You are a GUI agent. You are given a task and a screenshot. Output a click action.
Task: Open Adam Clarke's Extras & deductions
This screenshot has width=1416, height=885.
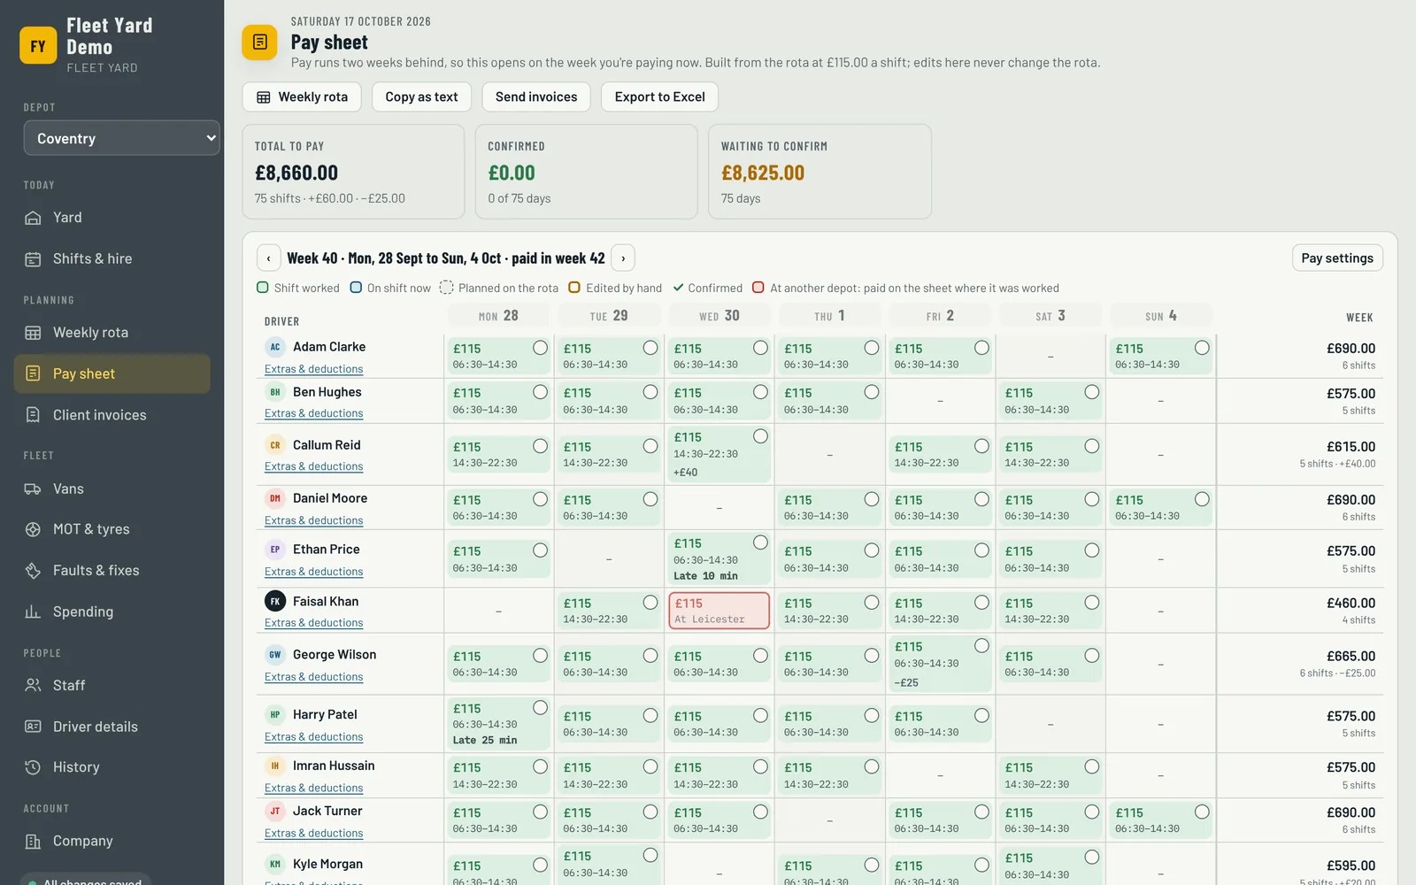[313, 369]
